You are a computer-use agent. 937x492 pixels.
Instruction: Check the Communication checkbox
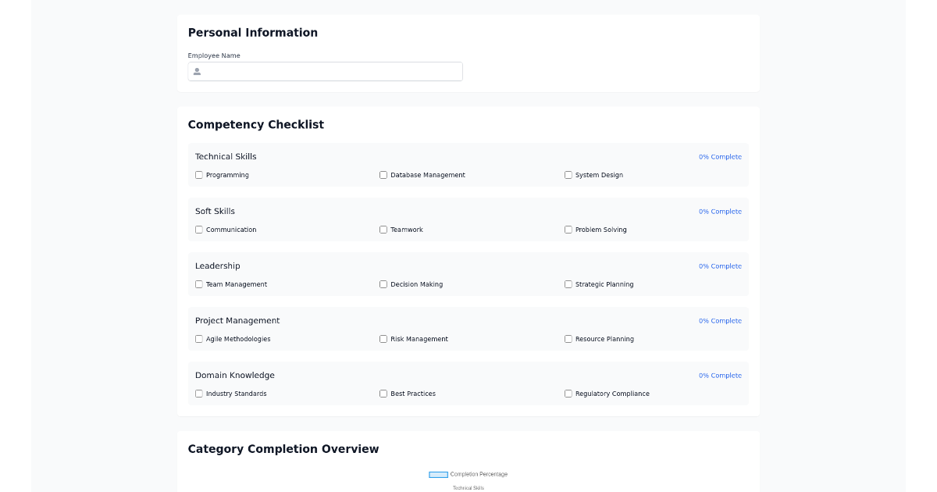pos(199,230)
